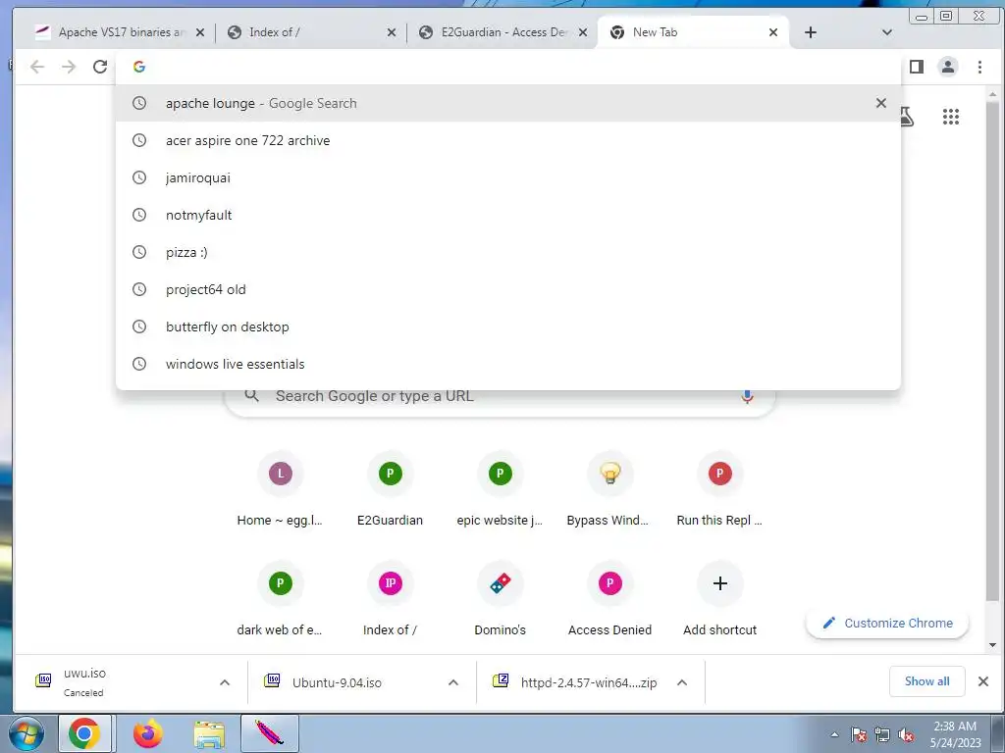1005x753 pixels.
Task: Open the Action Center flag icon
Action: pyautogui.click(x=859, y=734)
